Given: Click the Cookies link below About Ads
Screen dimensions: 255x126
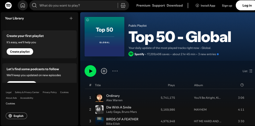Looking at the screenshot, I should [10, 103].
